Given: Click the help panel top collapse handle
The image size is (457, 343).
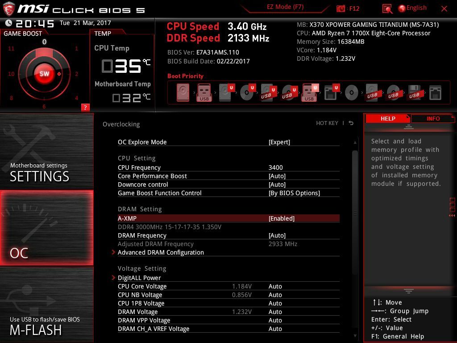Looking at the screenshot, I should point(409,127).
